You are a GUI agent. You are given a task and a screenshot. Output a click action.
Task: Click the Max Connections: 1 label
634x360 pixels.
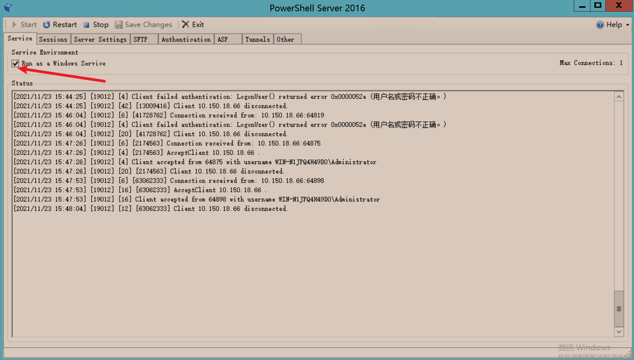click(591, 63)
